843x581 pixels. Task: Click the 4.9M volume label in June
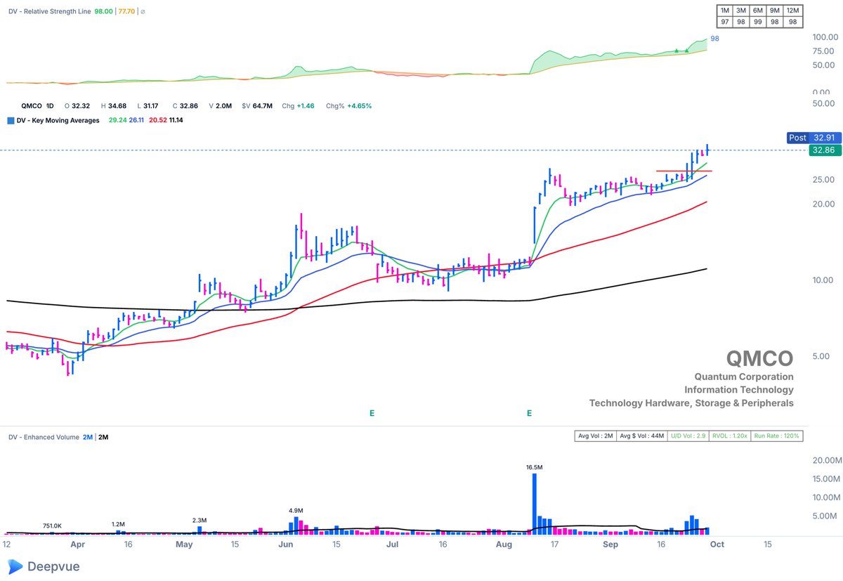click(x=296, y=511)
